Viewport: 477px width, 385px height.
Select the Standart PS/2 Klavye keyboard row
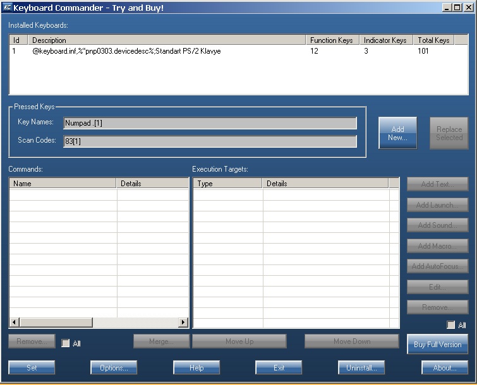(x=239, y=51)
